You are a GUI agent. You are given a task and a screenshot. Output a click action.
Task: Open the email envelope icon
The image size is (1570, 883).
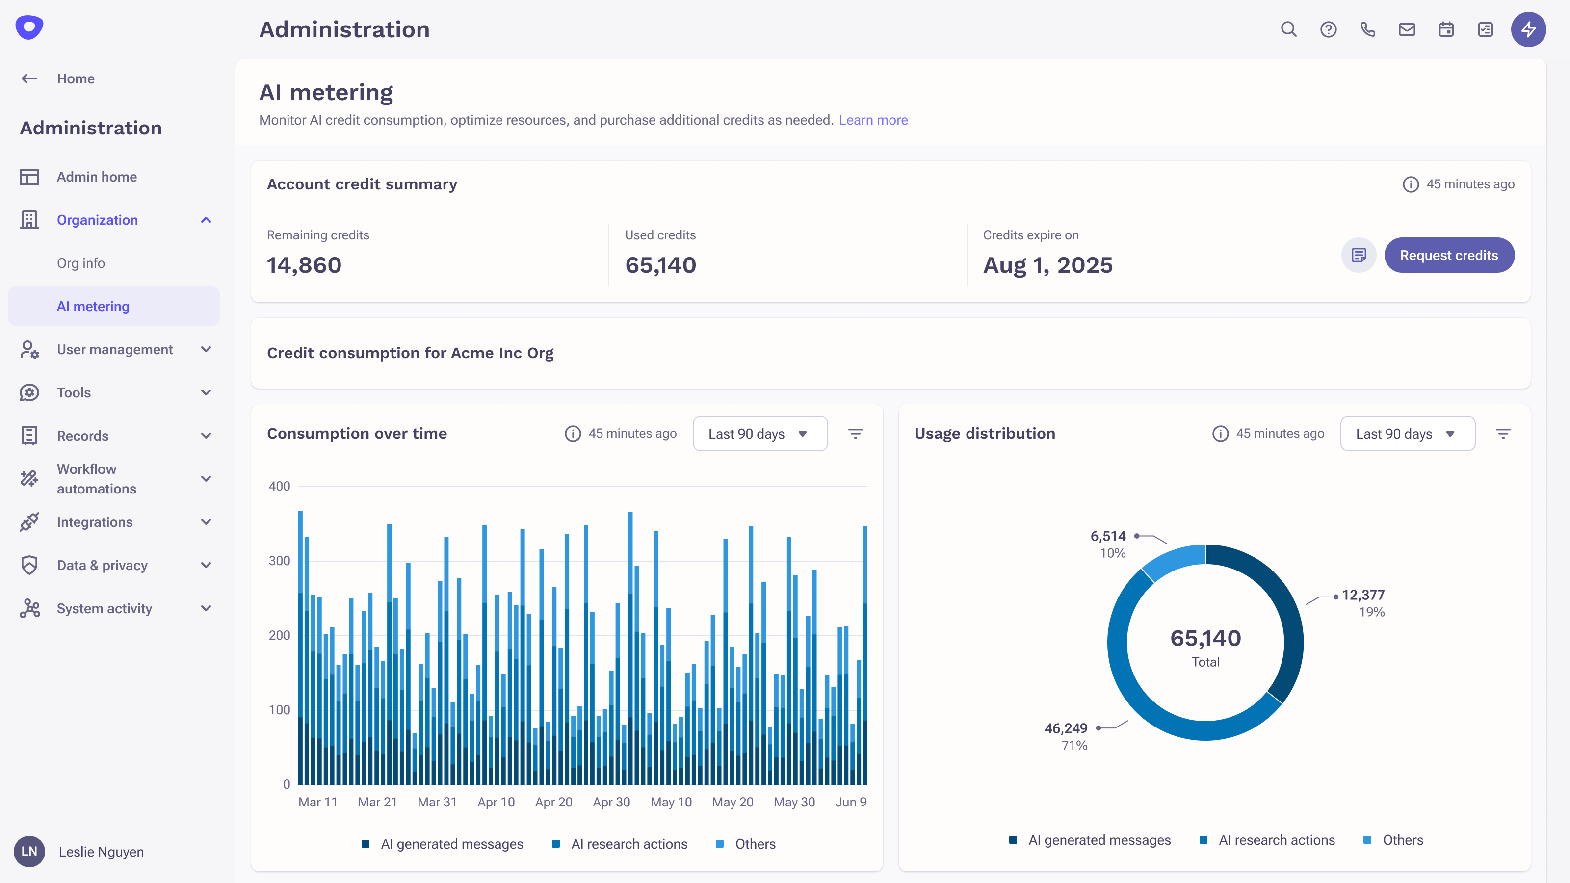(x=1407, y=29)
